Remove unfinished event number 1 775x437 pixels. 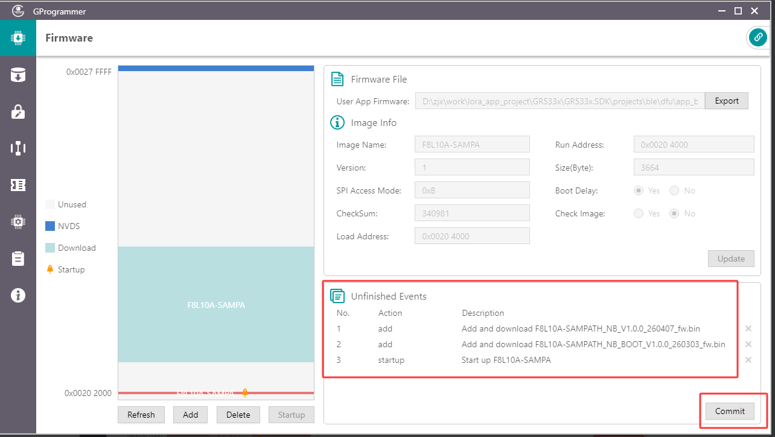coord(748,329)
